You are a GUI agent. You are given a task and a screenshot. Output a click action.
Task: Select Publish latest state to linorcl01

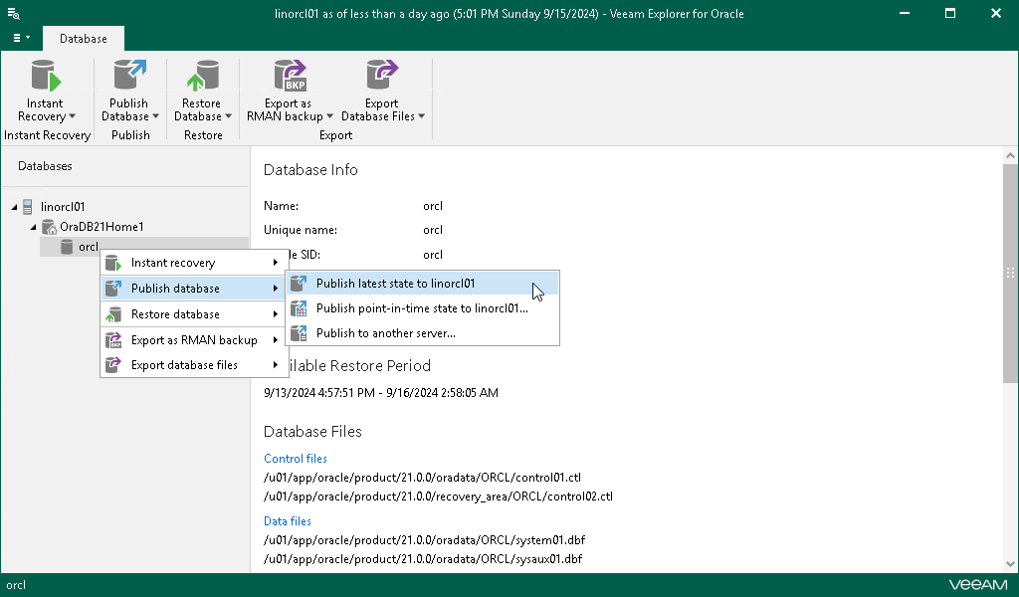click(x=422, y=284)
